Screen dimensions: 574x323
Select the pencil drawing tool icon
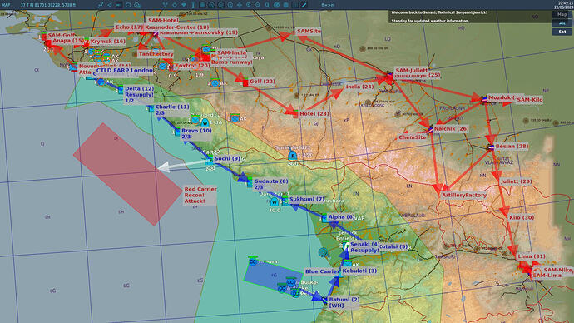(304, 5)
